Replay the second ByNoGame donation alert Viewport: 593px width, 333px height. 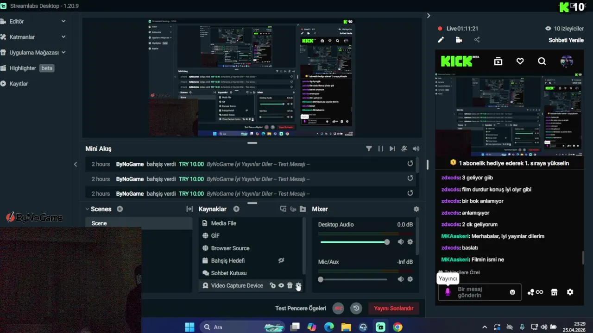[x=410, y=179]
